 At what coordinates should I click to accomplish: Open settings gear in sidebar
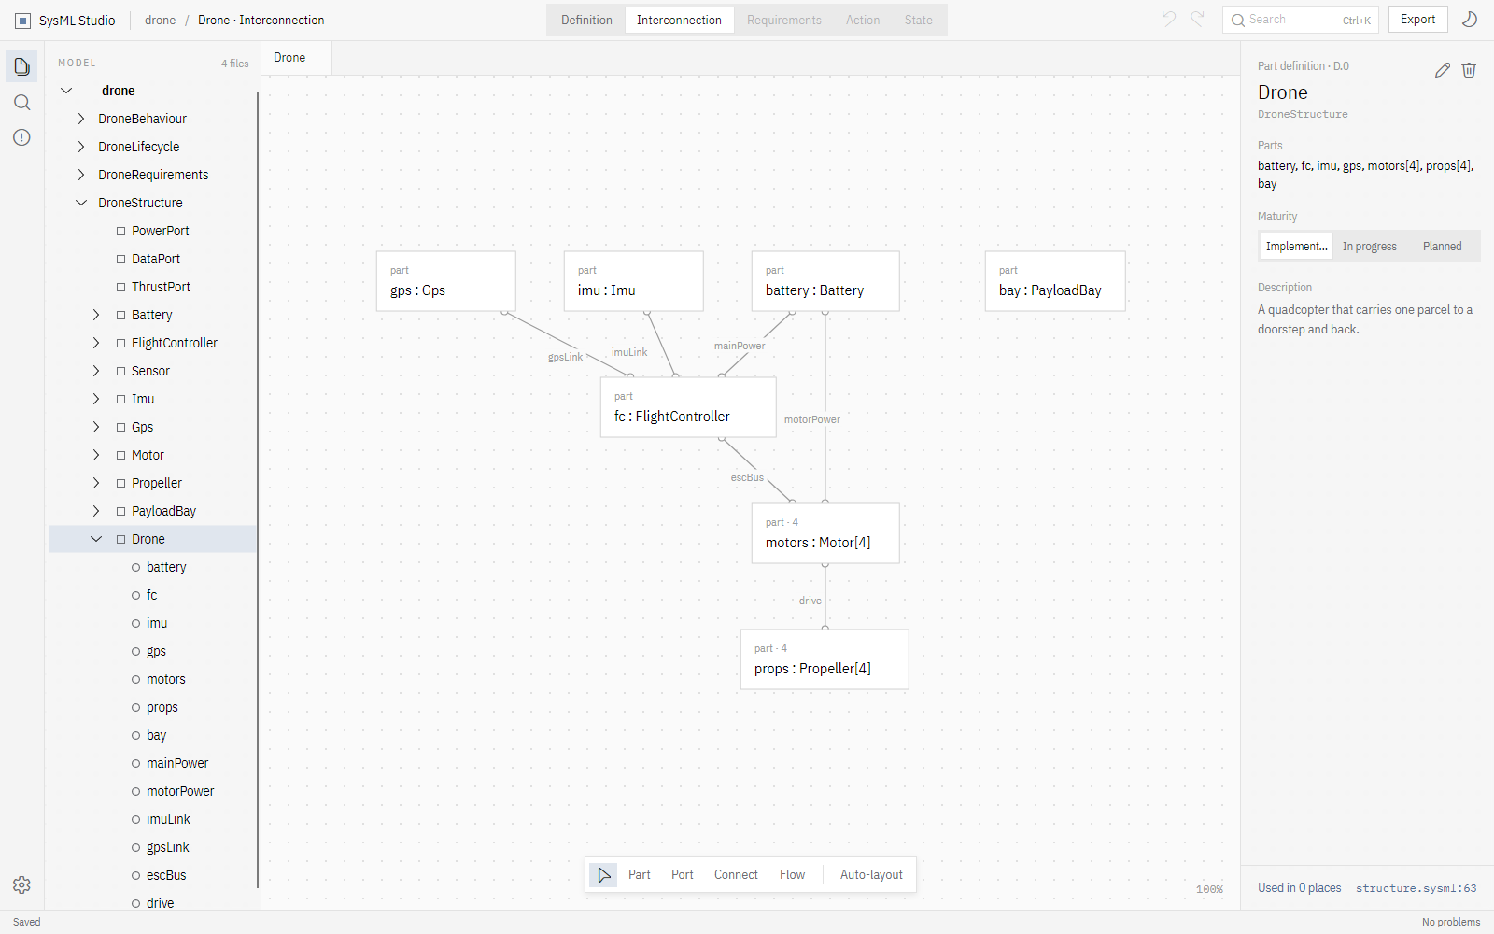coord(22,884)
